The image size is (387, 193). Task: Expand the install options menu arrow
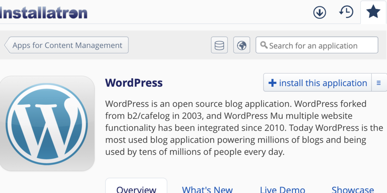379,83
